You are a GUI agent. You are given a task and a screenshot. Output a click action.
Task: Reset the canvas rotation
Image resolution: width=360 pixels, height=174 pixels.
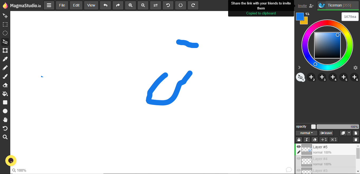181,5
